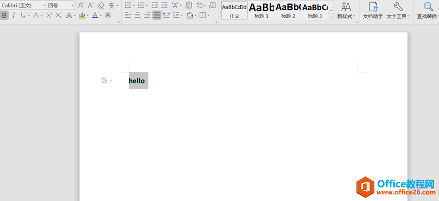Apply the 正文 style

234,10
